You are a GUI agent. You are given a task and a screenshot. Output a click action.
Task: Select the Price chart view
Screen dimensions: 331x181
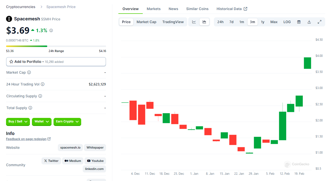126,22
